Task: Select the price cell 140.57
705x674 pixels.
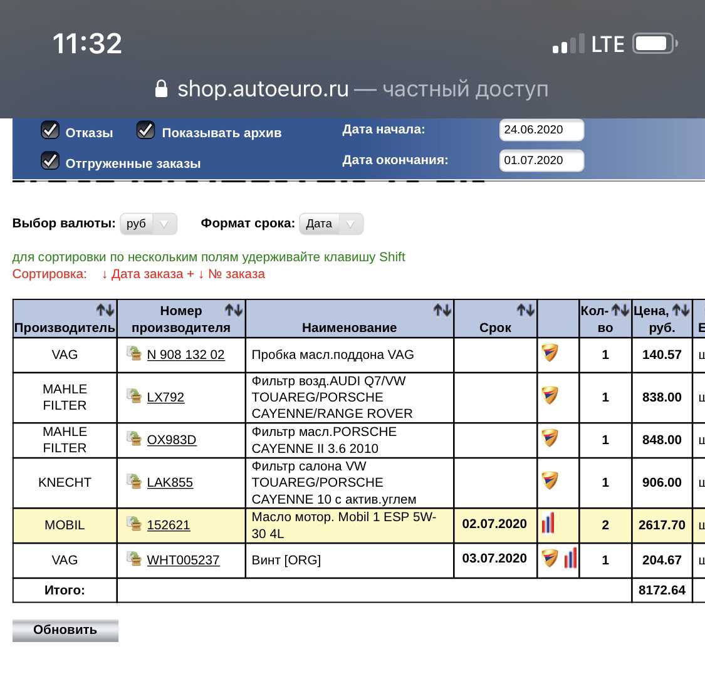Action: [662, 355]
